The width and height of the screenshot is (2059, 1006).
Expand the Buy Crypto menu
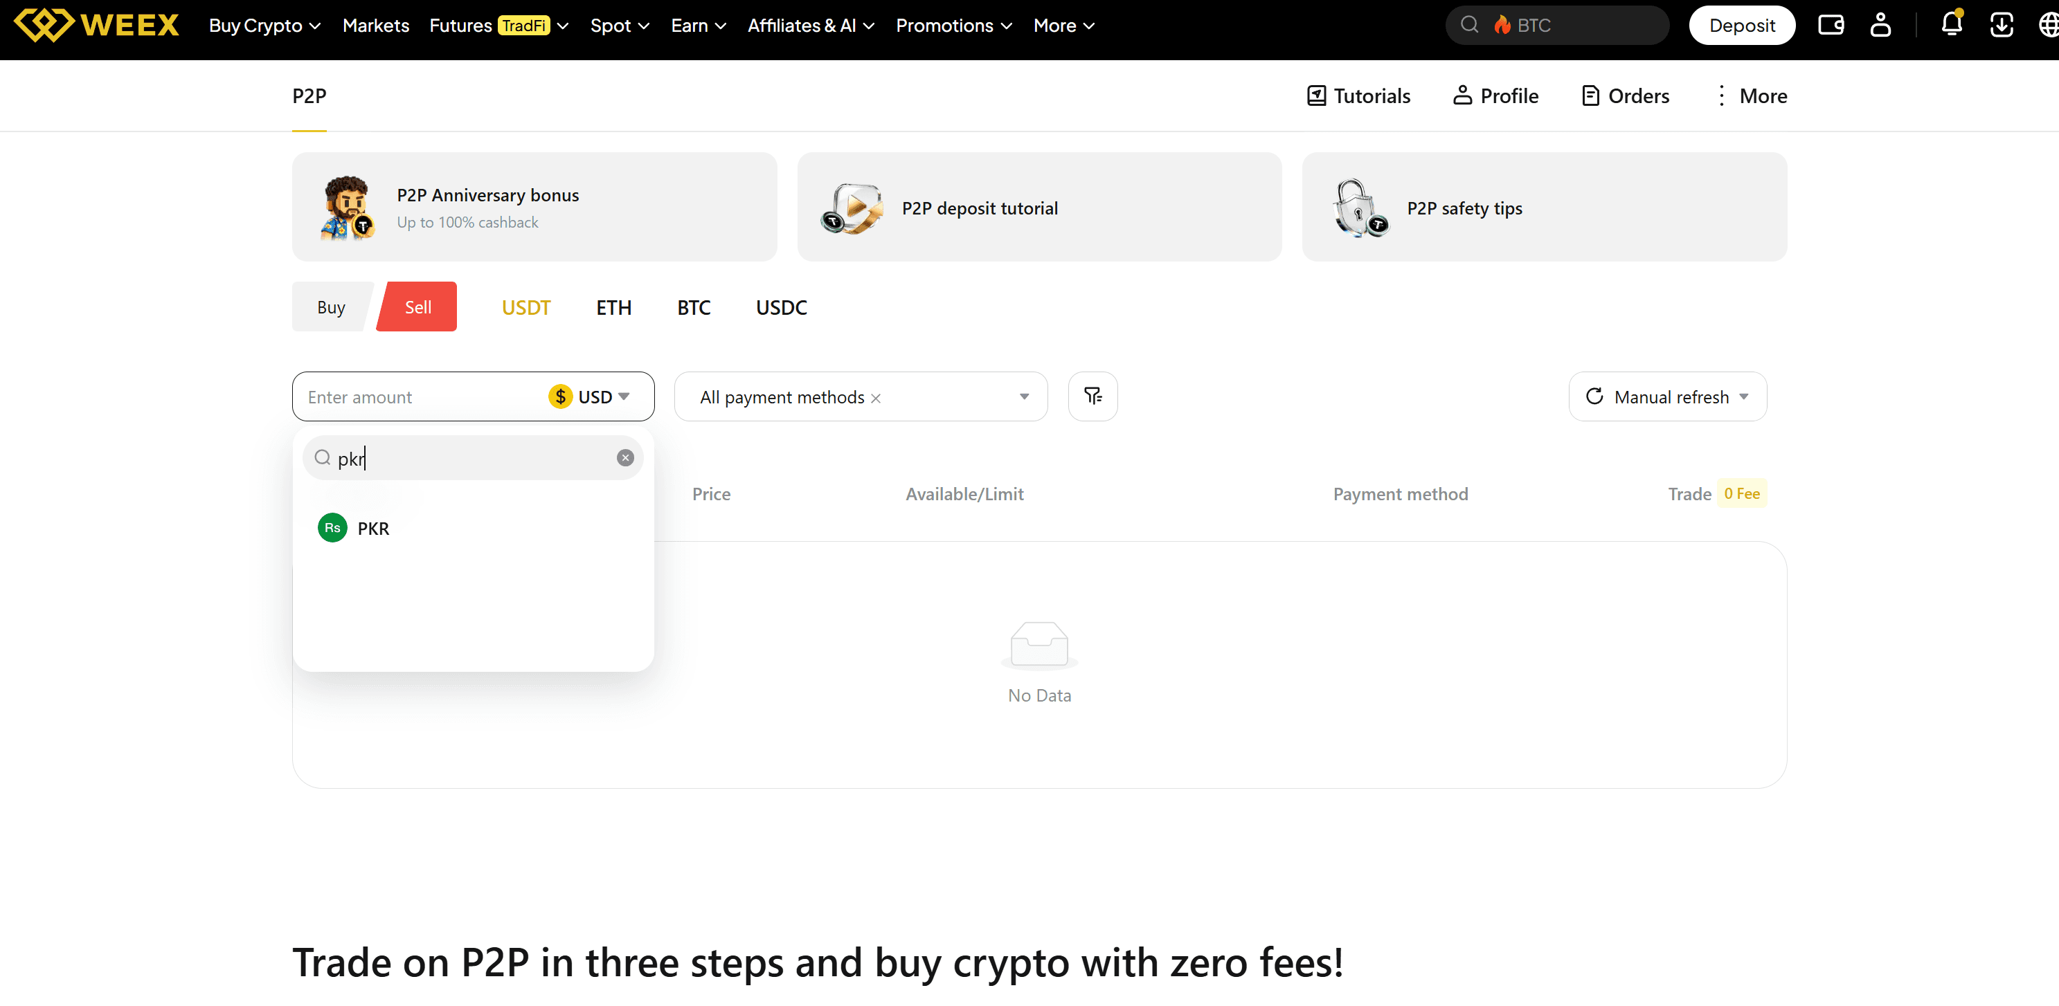click(264, 26)
